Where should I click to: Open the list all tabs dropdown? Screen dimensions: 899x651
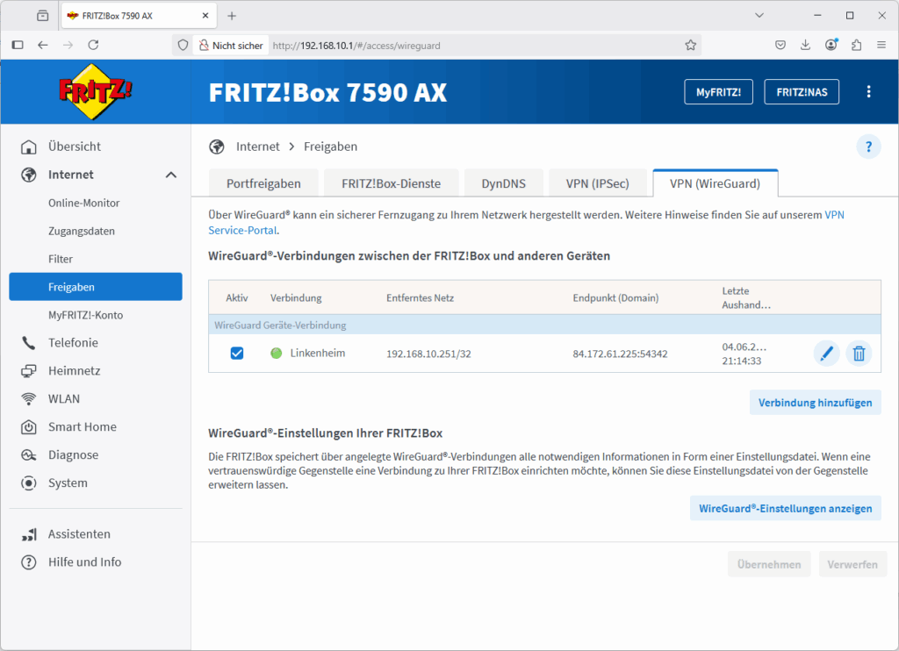pos(759,16)
